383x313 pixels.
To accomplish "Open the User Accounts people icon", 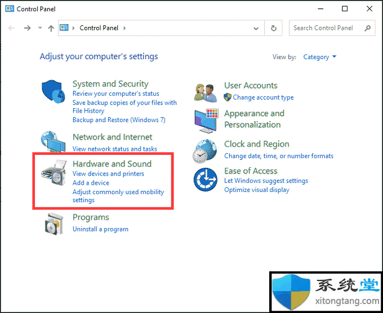I will (206, 93).
